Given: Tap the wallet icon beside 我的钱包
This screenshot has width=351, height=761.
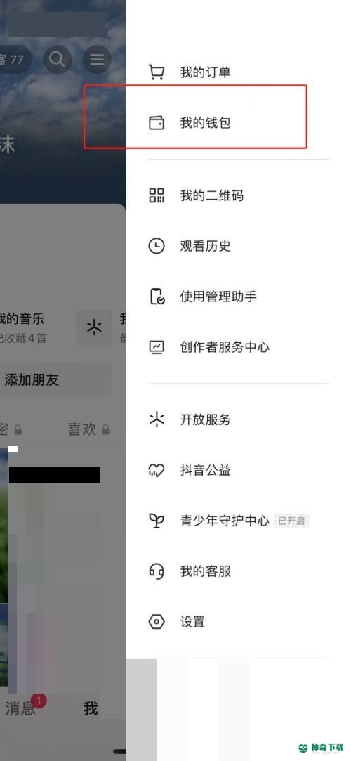Looking at the screenshot, I should [x=156, y=123].
